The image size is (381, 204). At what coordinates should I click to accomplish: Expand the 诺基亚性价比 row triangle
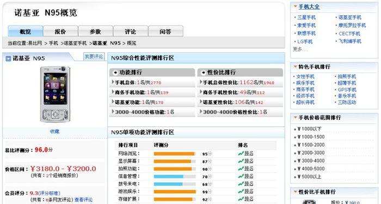tap(201, 102)
